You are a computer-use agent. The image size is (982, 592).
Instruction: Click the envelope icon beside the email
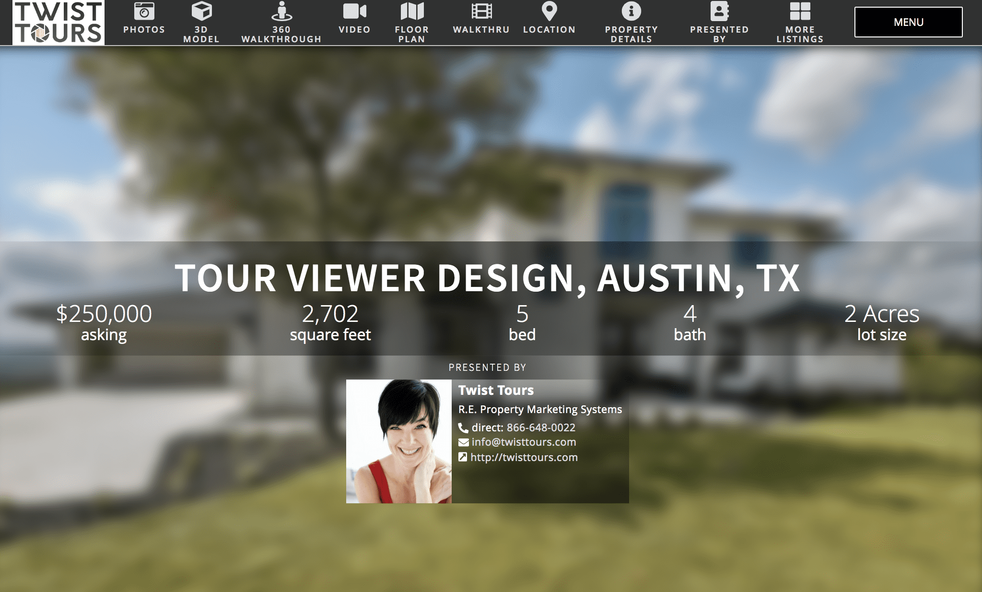tap(463, 442)
